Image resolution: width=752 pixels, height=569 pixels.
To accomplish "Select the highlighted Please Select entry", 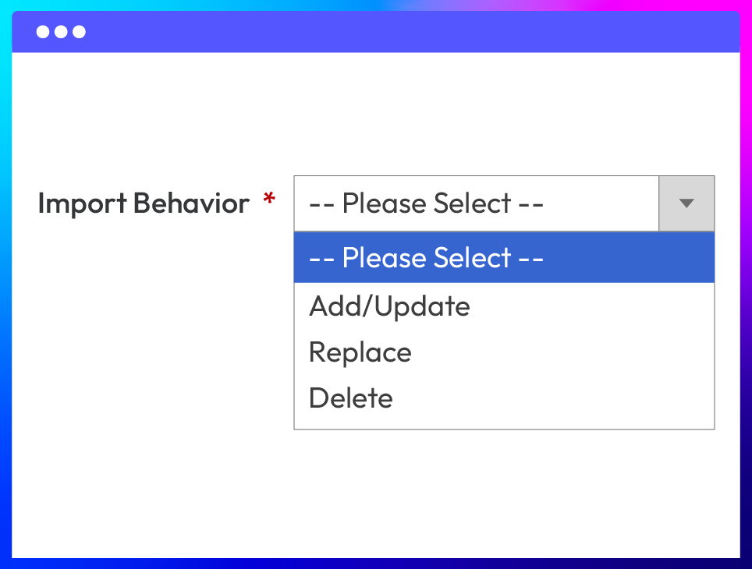I will [426, 257].
